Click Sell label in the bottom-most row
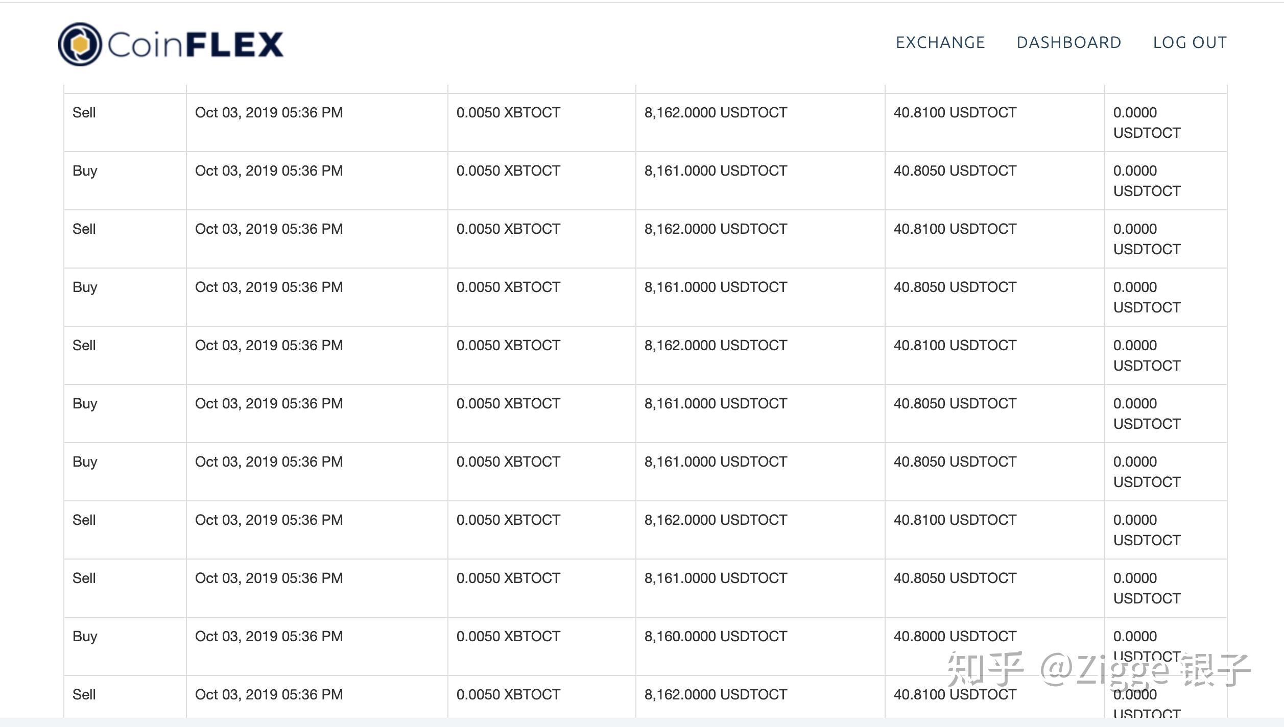 84,694
